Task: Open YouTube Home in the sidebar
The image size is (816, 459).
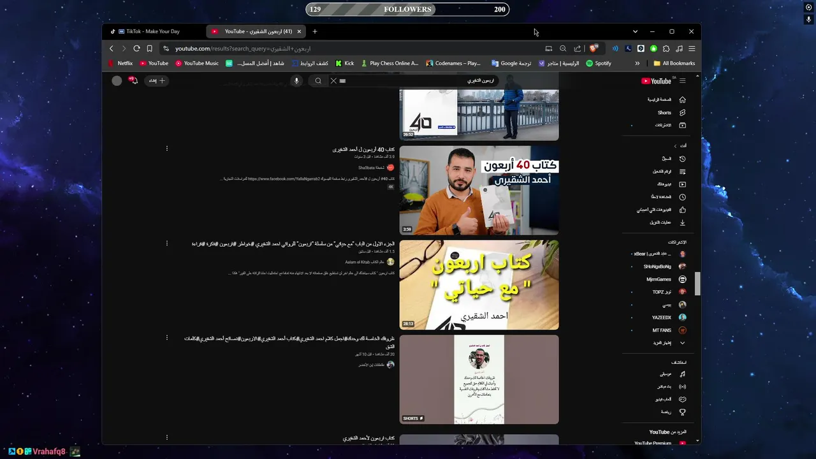Action: click(x=666, y=99)
